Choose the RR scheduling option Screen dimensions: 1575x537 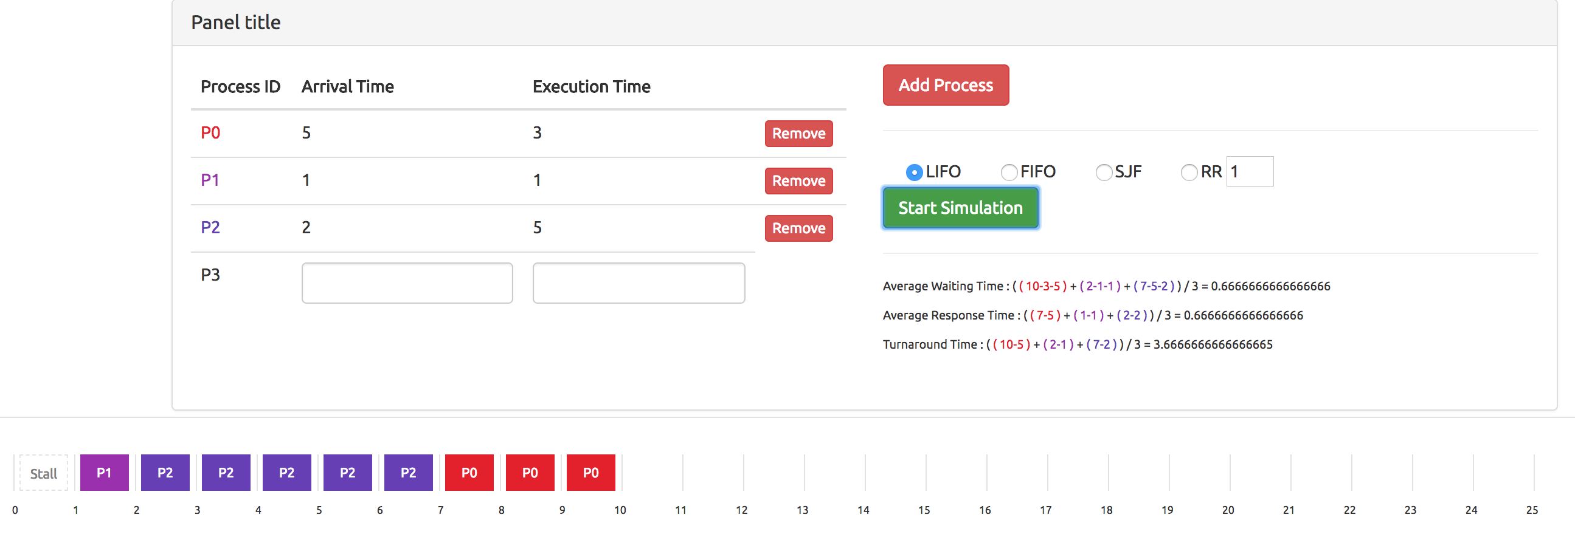tap(1189, 173)
